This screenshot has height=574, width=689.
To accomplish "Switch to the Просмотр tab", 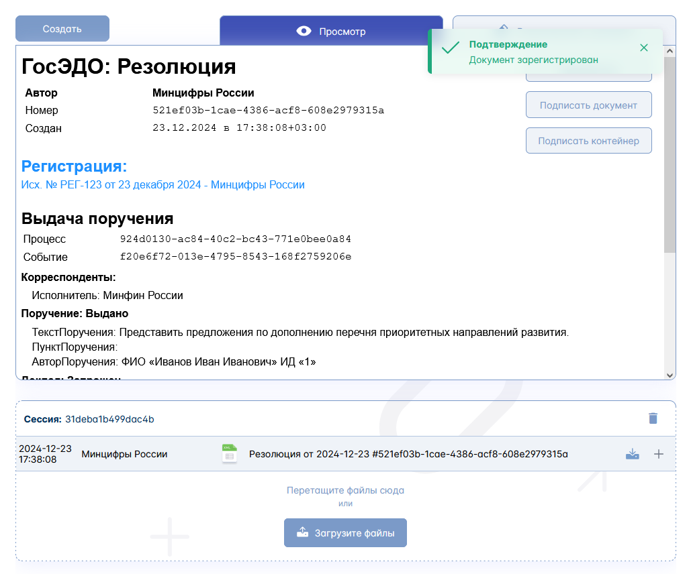I will pyautogui.click(x=331, y=31).
